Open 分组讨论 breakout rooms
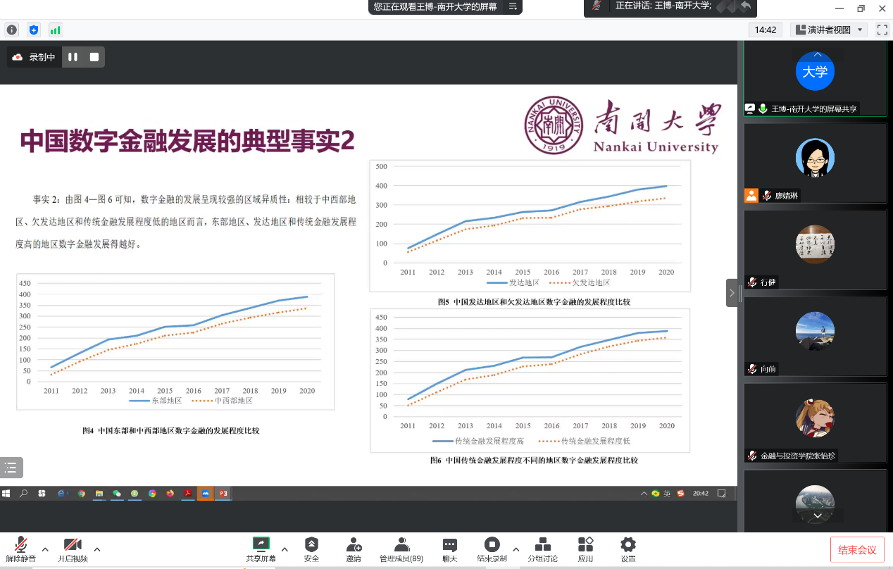893x569 pixels. point(542,549)
